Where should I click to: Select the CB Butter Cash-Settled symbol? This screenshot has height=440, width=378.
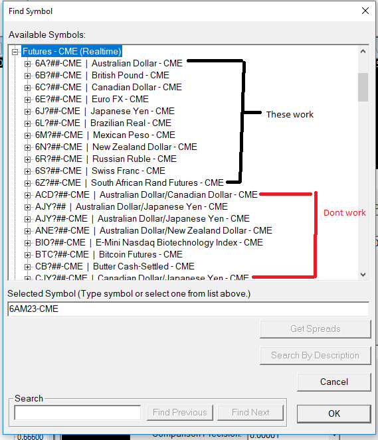coord(114,266)
